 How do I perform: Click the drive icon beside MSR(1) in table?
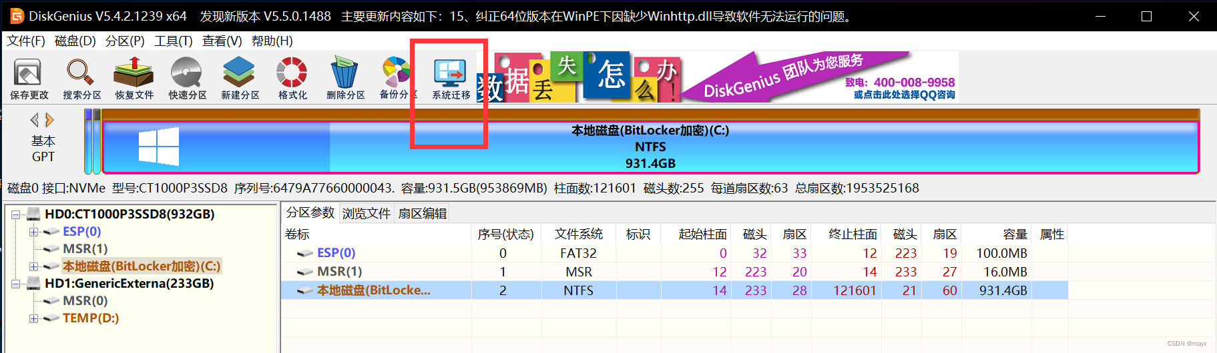pyautogui.click(x=305, y=272)
